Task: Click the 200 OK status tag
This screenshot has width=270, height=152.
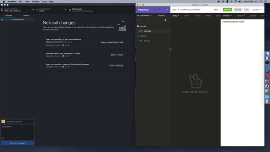Action: pos(227,10)
